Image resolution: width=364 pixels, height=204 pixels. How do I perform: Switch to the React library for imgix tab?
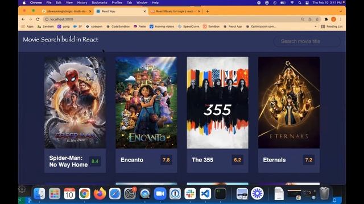click(x=176, y=11)
